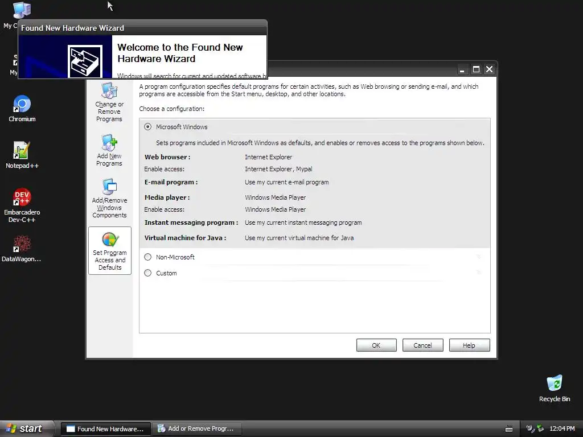This screenshot has height=437, width=583.
Task: Click the 'Media player :' label
Action: tap(167, 197)
